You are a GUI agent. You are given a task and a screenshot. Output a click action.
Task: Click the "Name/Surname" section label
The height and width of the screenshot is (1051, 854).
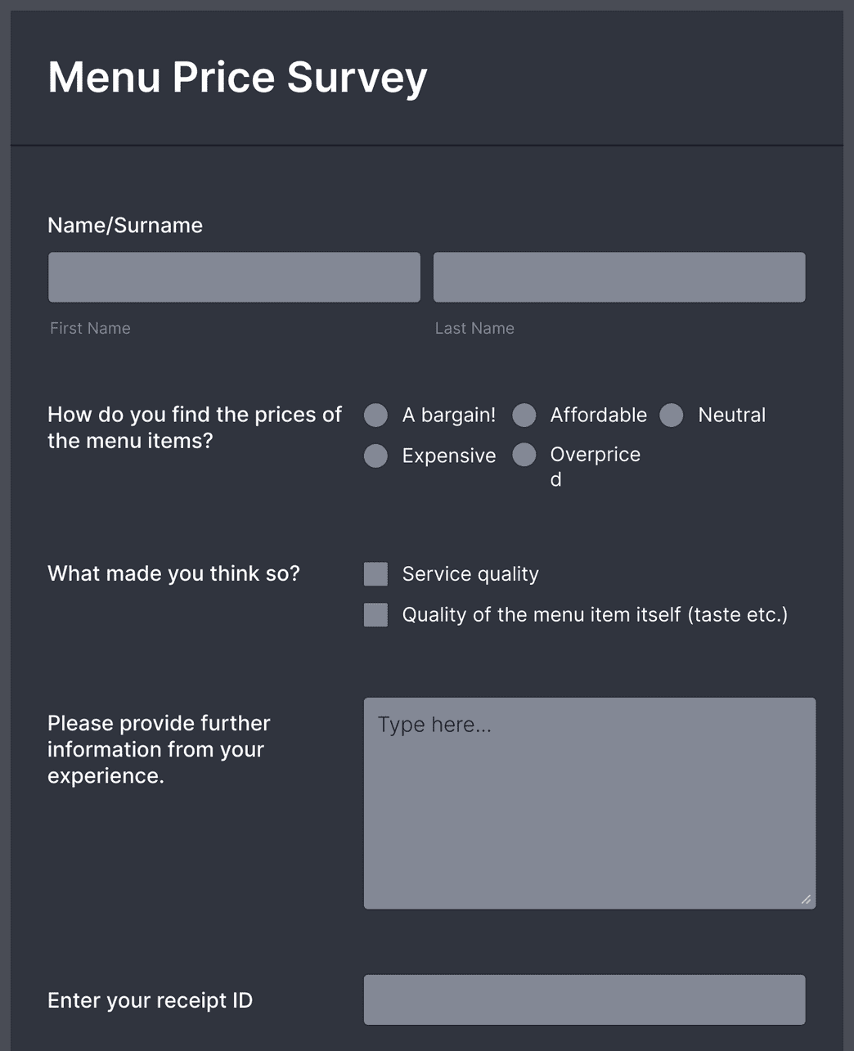[124, 225]
